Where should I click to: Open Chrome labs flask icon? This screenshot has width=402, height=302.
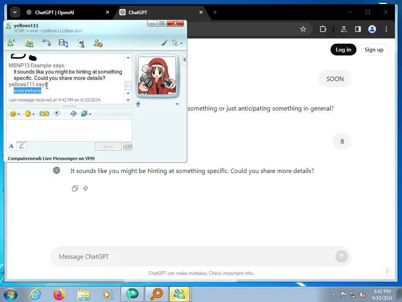[x=344, y=29]
